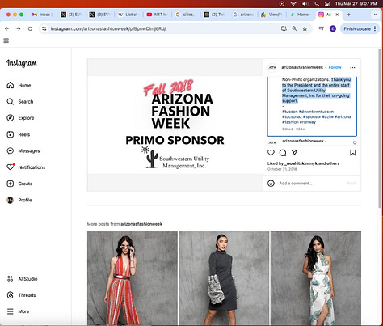View the others who liked the post
The width and height of the screenshot is (383, 326).
[x=333, y=163]
